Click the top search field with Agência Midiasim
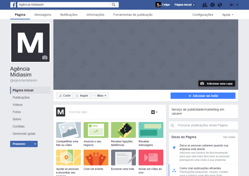Image resolution: width=249 pixels, height=176 pixels. (x=63, y=5)
